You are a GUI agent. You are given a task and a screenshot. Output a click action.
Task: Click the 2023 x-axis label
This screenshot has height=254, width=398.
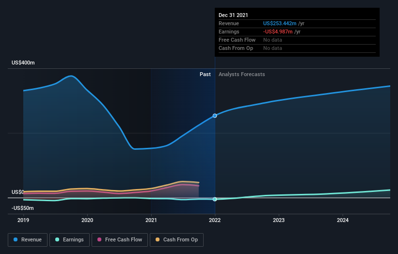[x=279, y=220]
